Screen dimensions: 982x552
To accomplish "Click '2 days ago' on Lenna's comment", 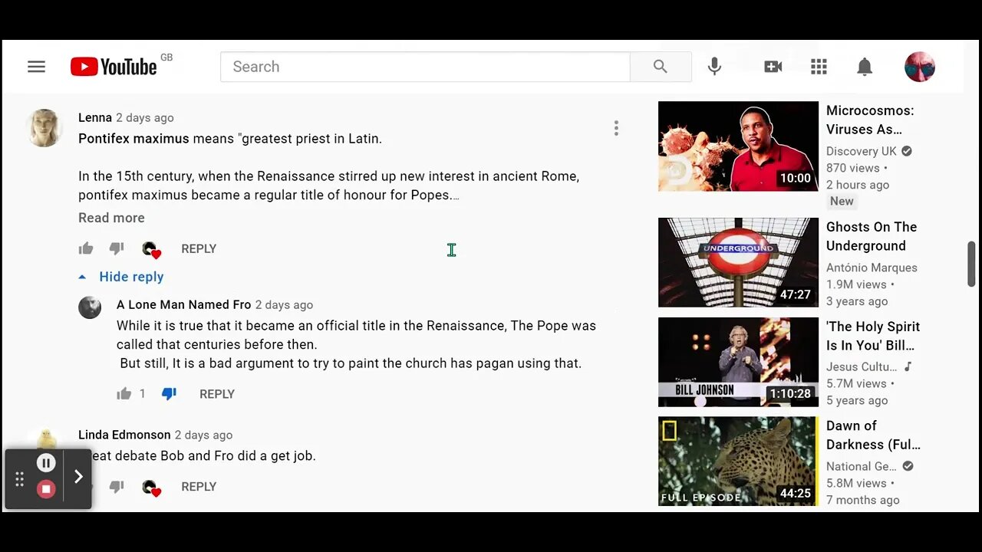I will (x=145, y=117).
